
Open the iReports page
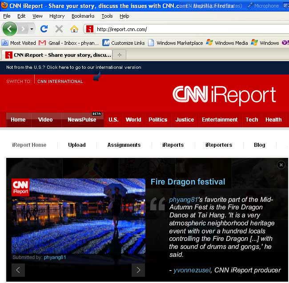173,145
